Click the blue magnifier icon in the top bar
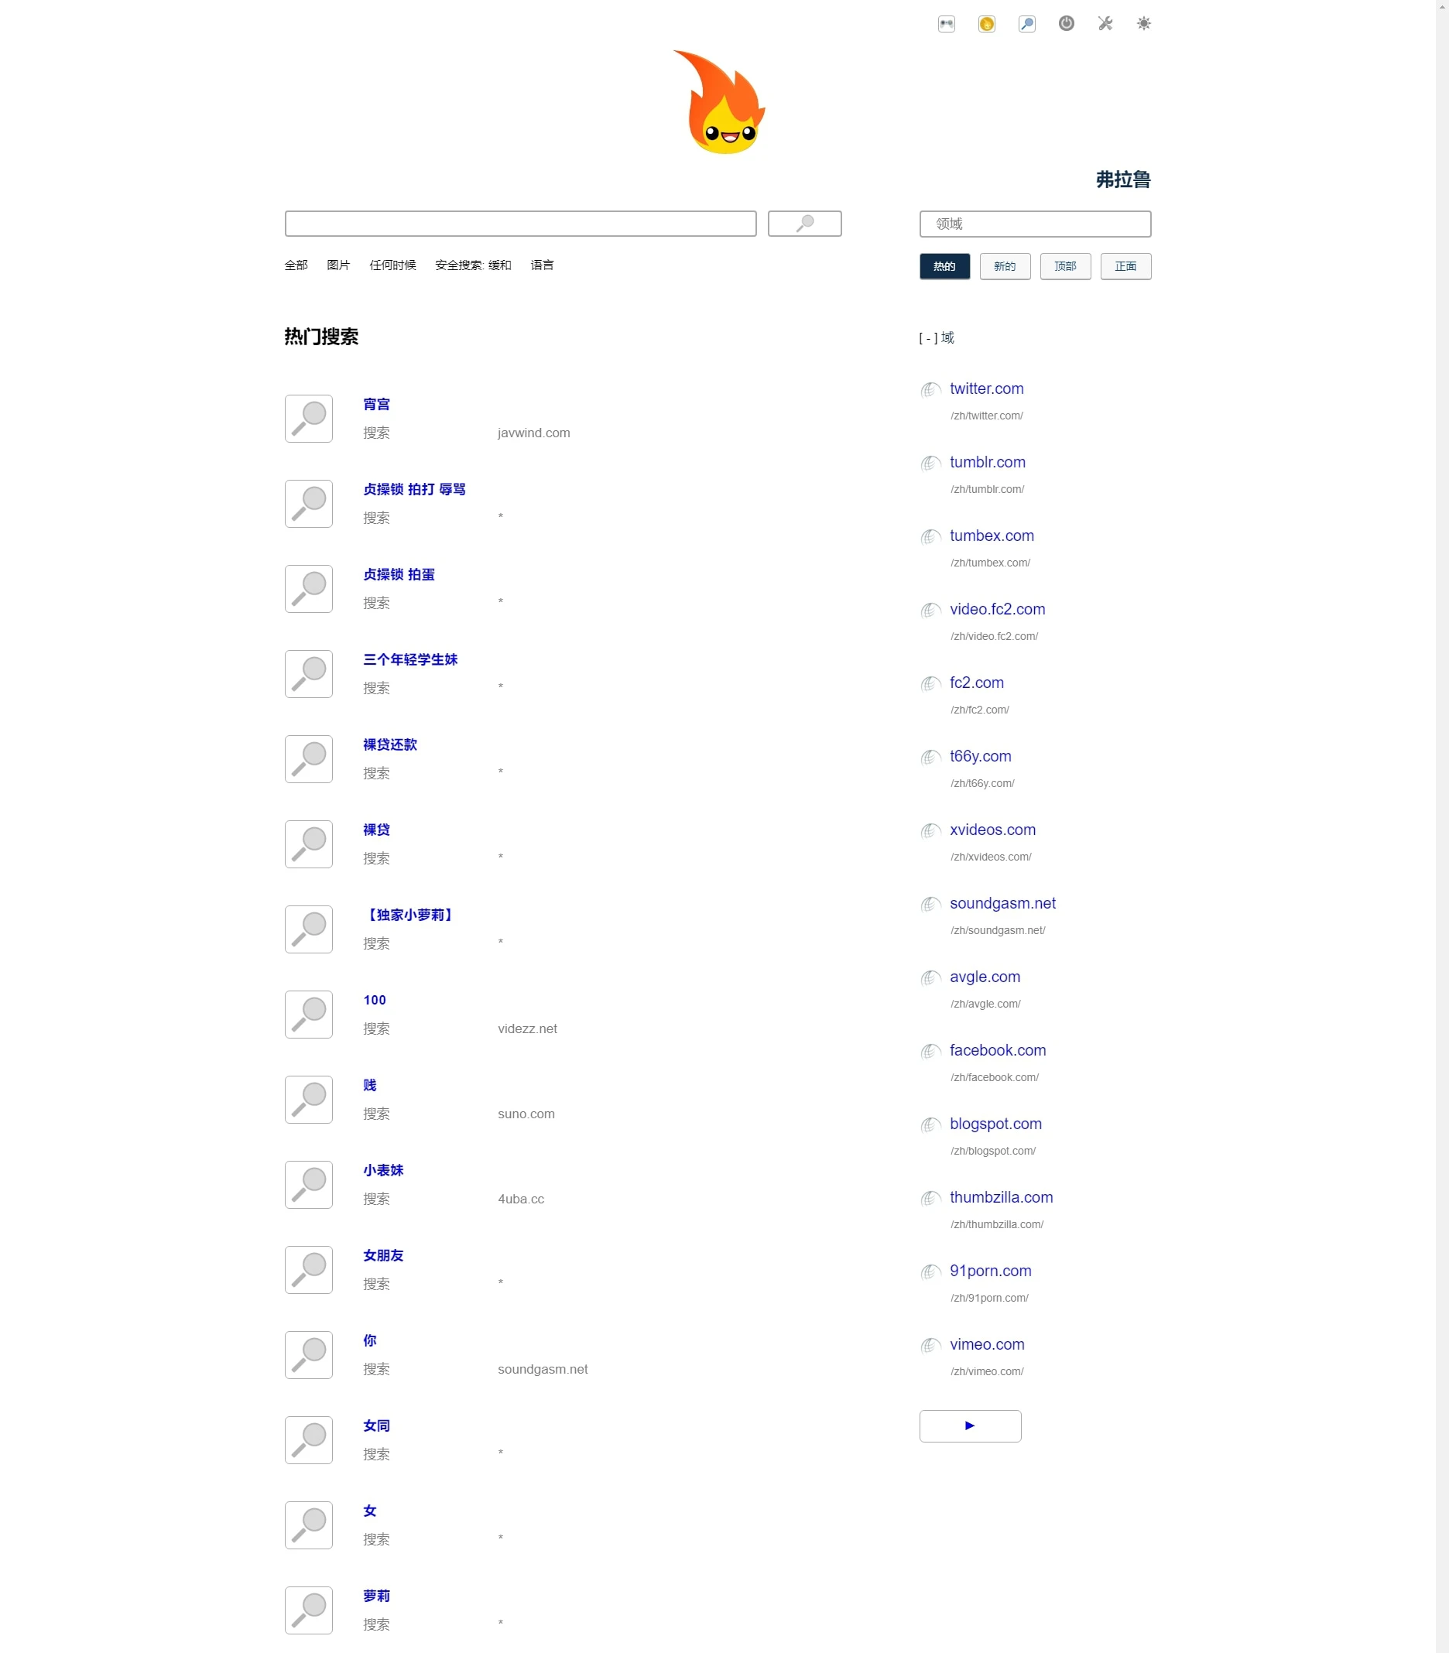Screen dimensions: 1449x1653 click(1027, 23)
